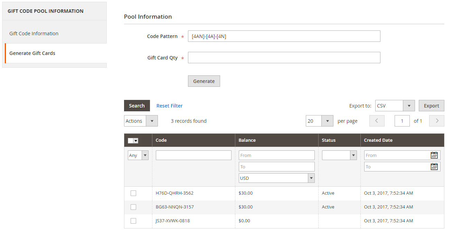The height and width of the screenshot is (233, 453).
Task: Open the Any selection filter dropdown
Action: 138,156
